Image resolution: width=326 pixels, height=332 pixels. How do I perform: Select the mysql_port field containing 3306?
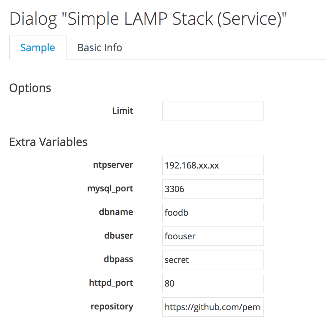point(213,189)
